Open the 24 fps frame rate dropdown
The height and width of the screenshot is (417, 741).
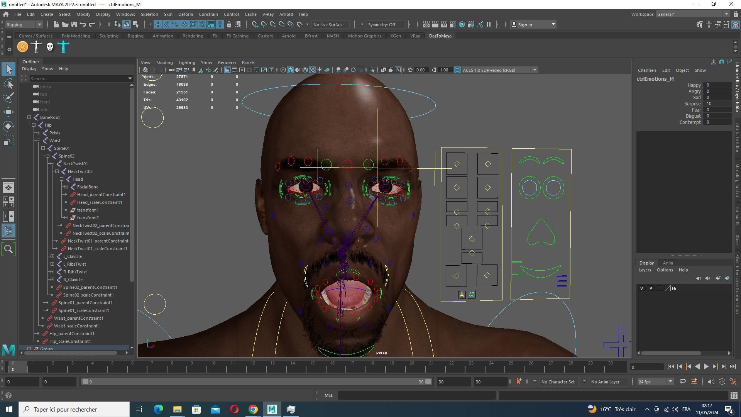[655, 381]
